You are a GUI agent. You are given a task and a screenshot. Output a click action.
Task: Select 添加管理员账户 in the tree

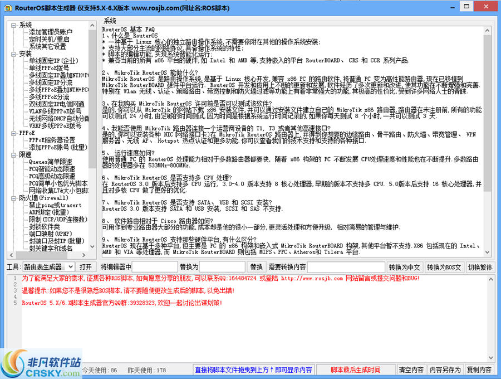point(51,32)
